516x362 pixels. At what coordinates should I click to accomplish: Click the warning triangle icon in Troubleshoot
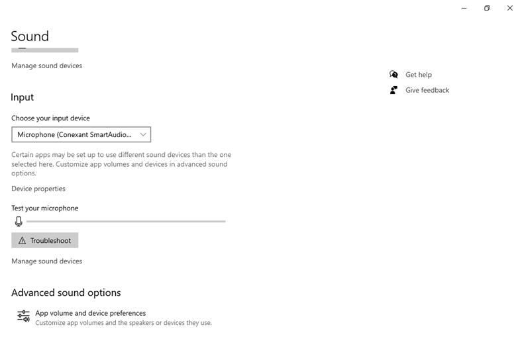22,241
